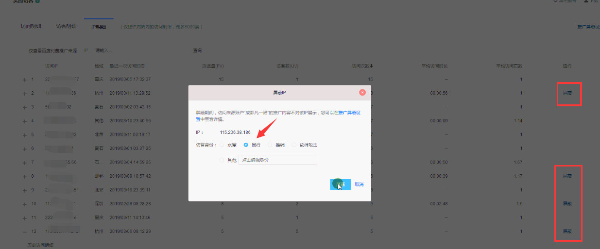Viewport: 600px width, 249px height.
Task: Collapse row 12 with the minus icon
Action: pos(24,231)
